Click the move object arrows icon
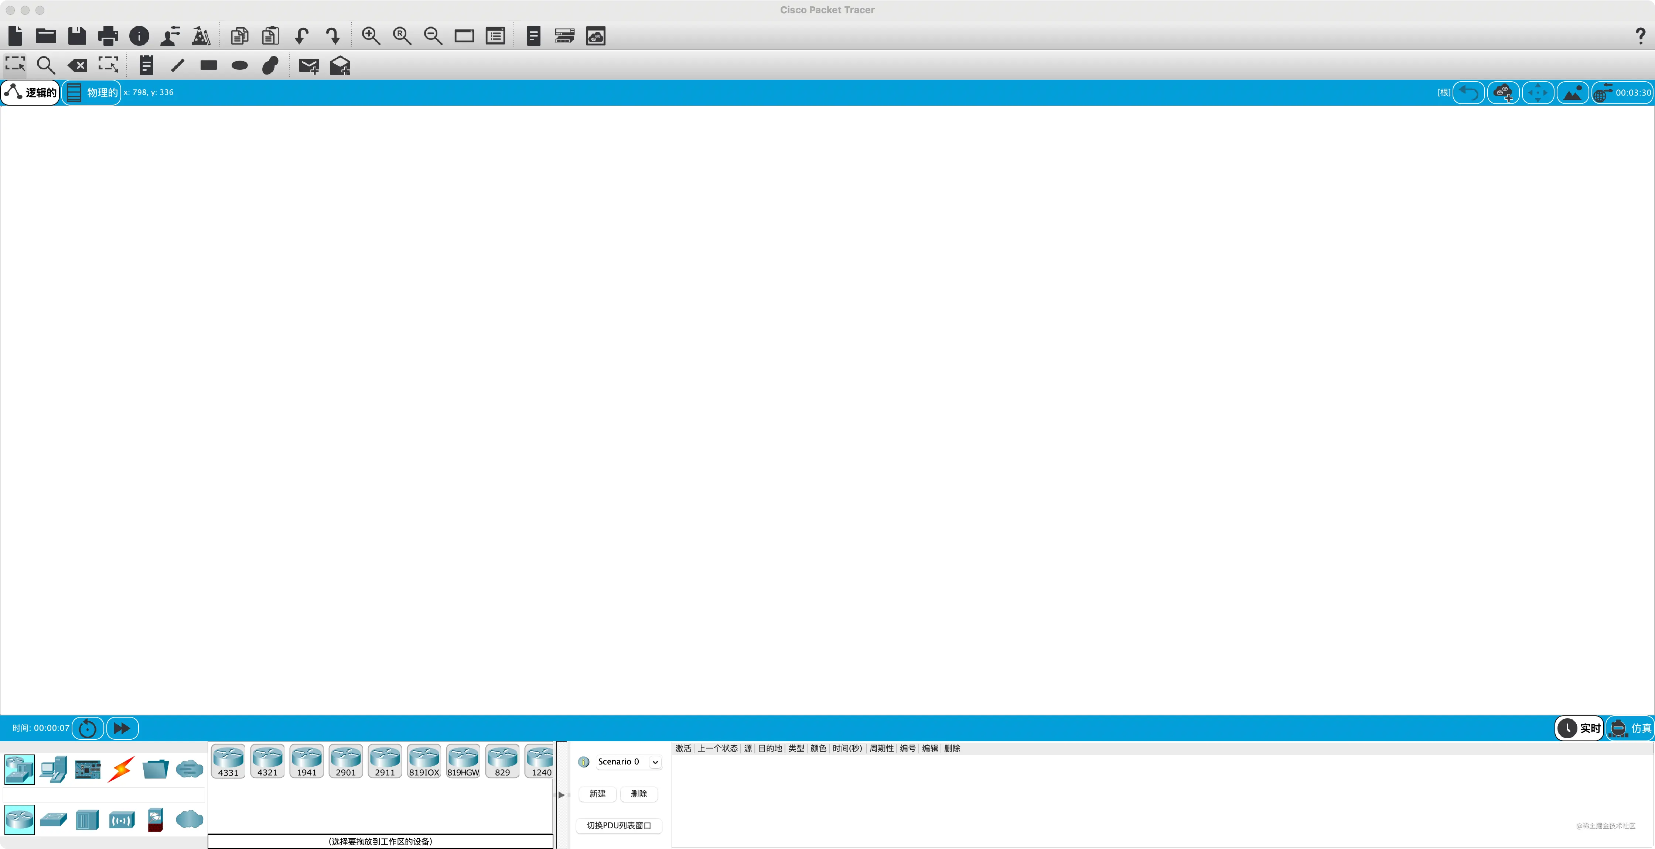 pyautogui.click(x=1538, y=93)
